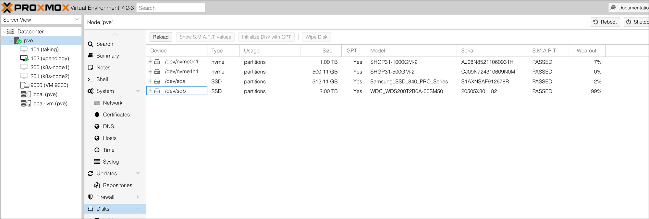Viewport: 649px width, 219px height.
Task: Open the Shell menu item
Action: [x=115, y=79]
